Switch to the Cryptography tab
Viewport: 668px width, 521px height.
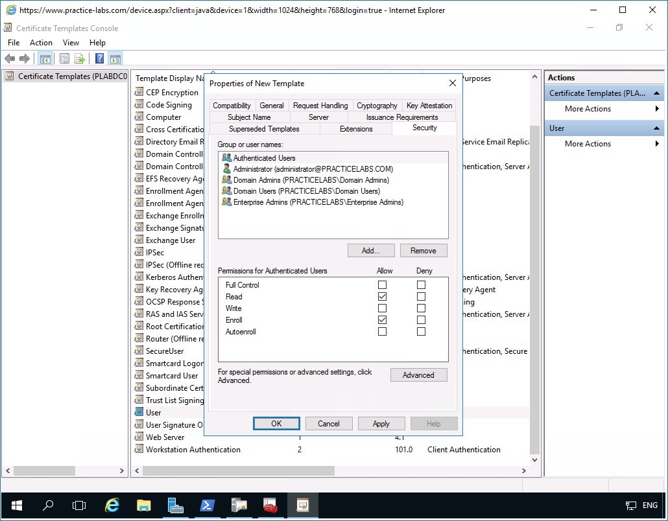377,106
